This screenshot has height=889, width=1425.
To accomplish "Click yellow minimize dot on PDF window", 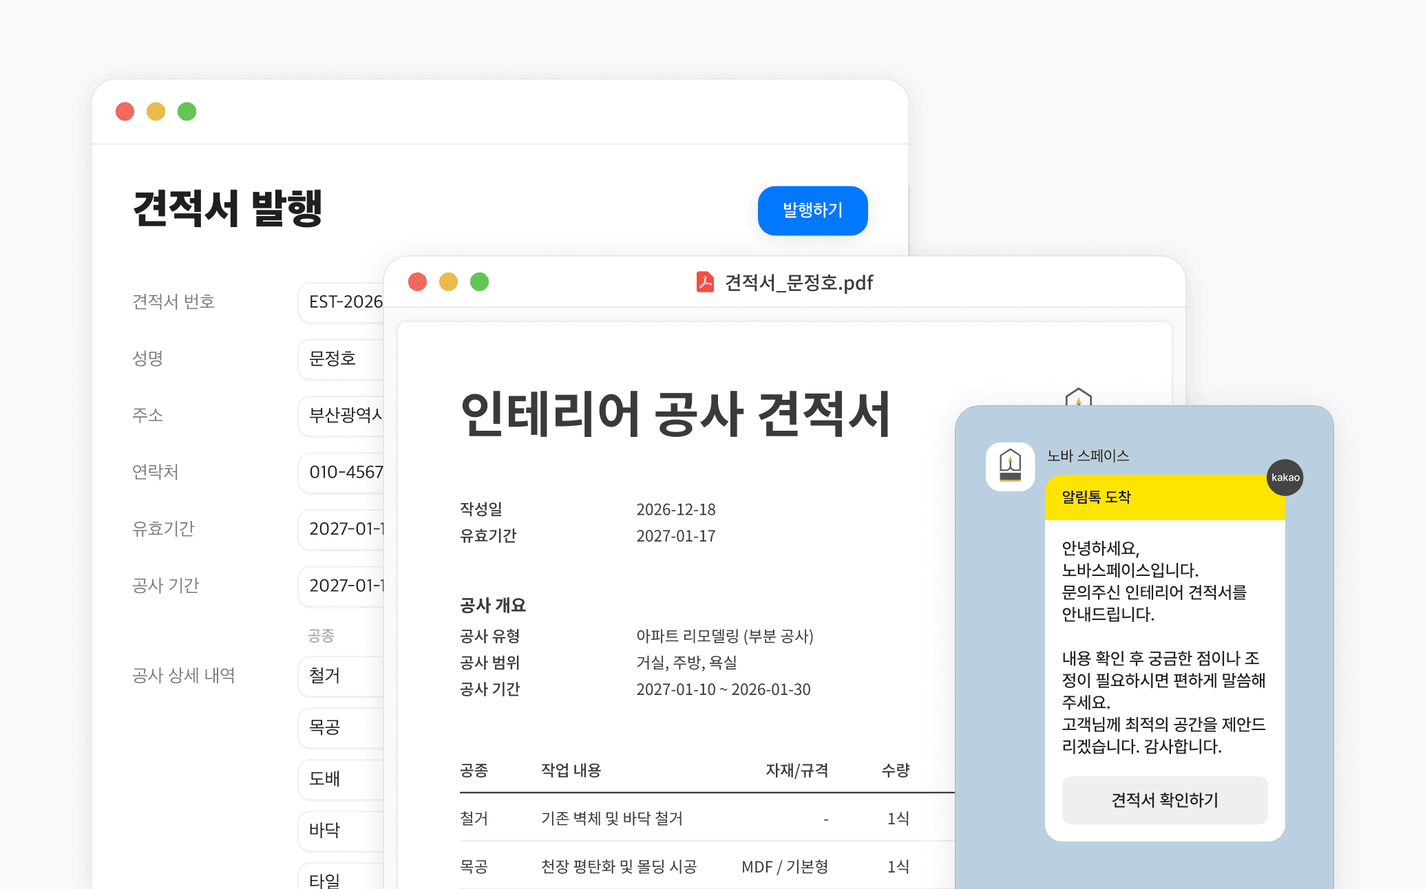I will pyautogui.click(x=448, y=282).
